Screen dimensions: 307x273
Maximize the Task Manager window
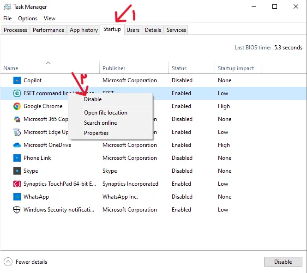(275, 6)
